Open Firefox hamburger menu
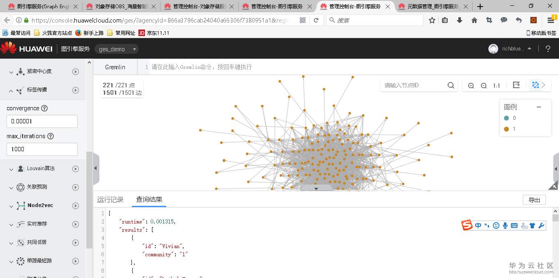This screenshot has width=559, height=278. point(551,20)
